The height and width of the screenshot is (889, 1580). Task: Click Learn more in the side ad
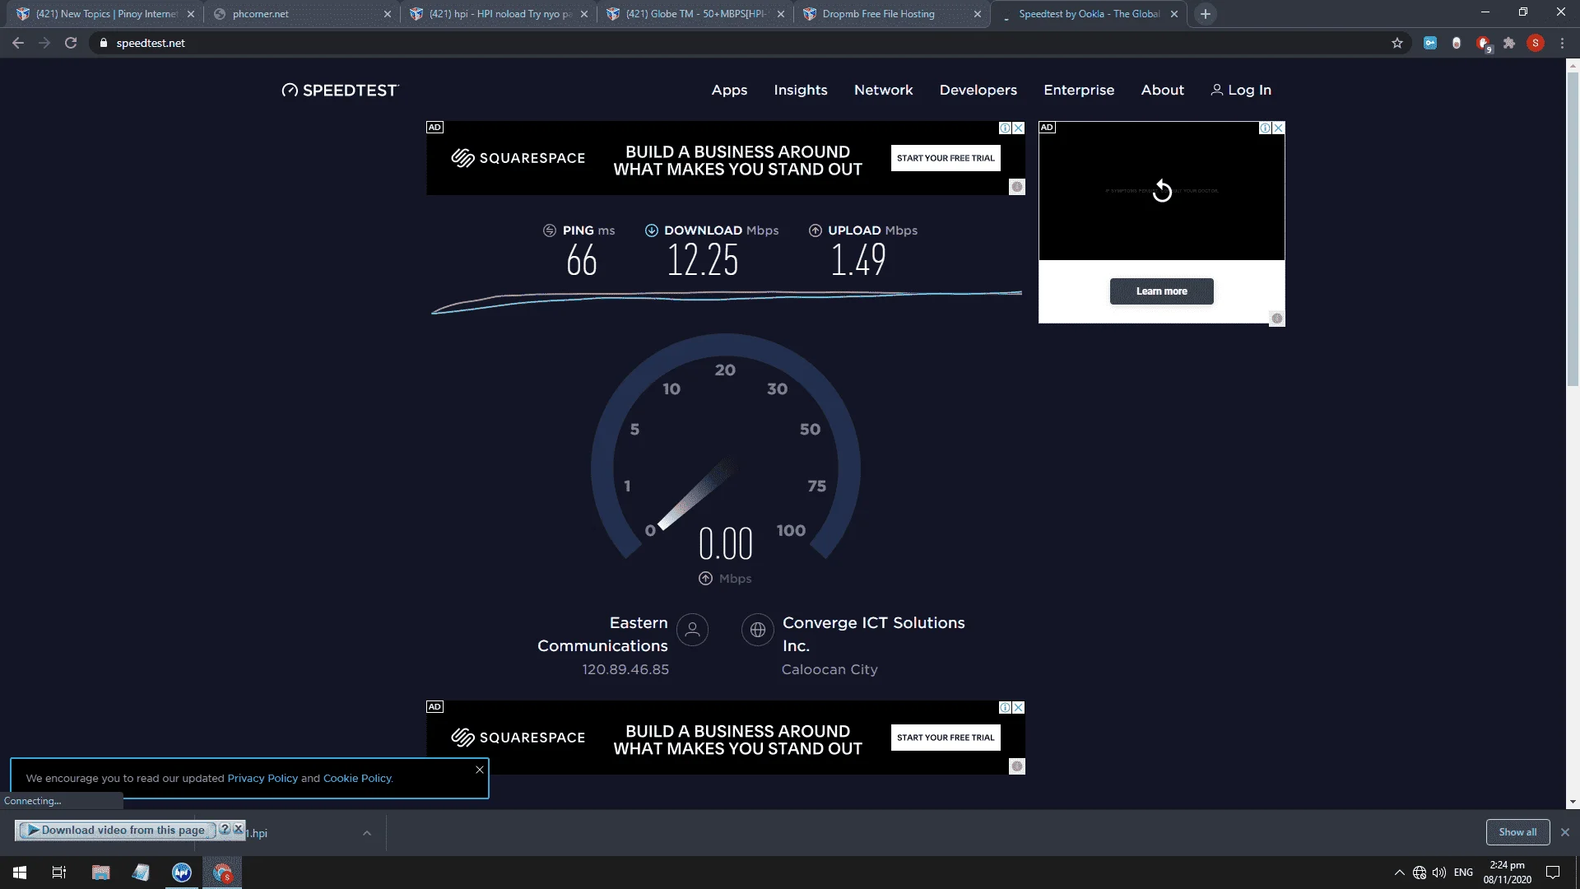click(1161, 291)
